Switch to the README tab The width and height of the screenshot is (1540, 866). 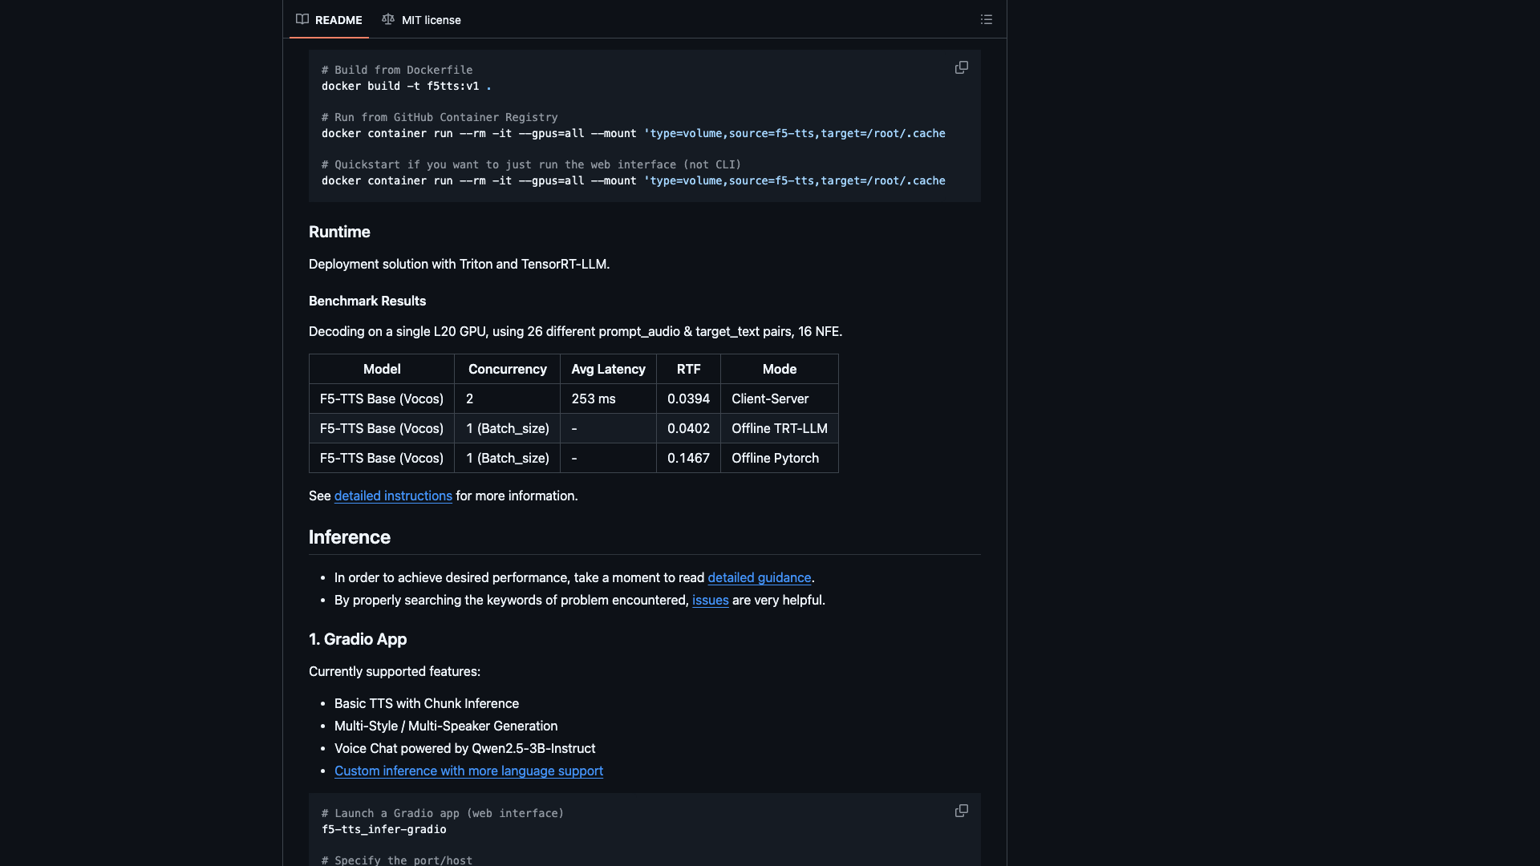(329, 19)
